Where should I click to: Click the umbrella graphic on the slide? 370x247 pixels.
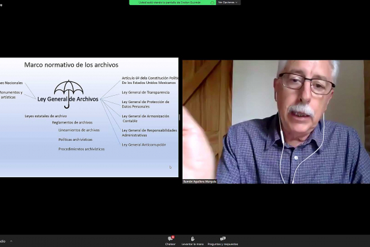coord(68,94)
